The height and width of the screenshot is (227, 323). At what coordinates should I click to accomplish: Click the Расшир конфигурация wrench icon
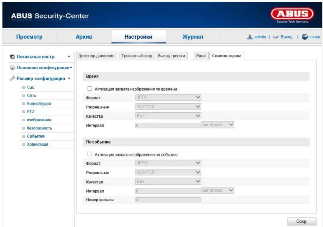13,79
